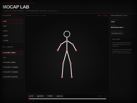The width and height of the screenshot is (137, 103).
Task: Toggle the LOOP: ON setting
Action: click(59, 96)
